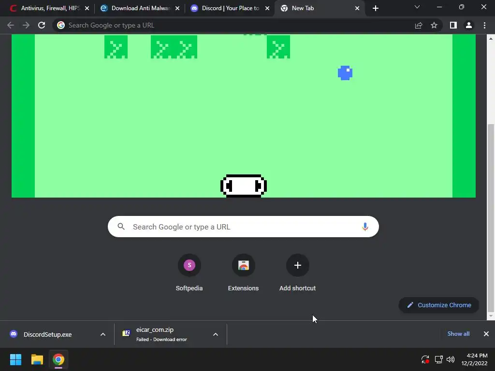Open the Softpedia shortcut
This screenshot has width=495, height=371.
tap(189, 273)
